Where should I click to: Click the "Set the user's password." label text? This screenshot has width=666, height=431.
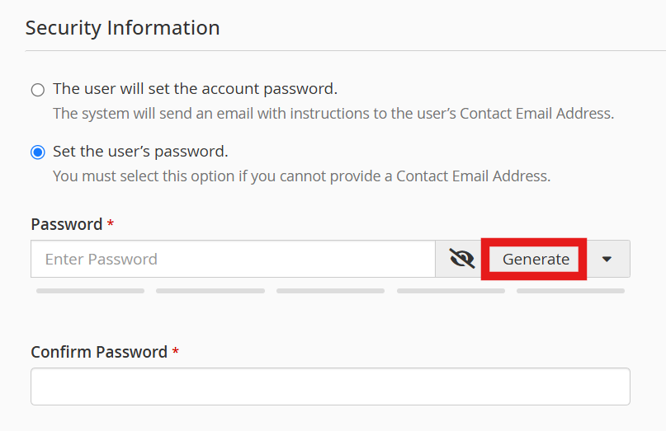click(x=140, y=152)
